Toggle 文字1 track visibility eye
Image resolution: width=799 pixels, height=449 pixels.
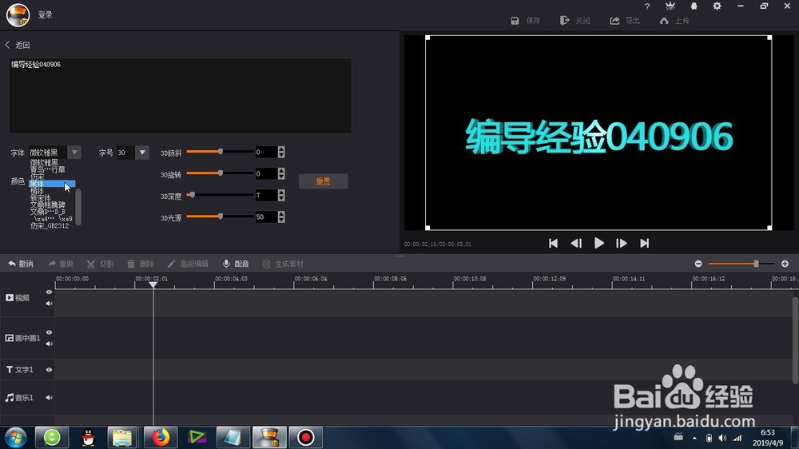click(49, 369)
